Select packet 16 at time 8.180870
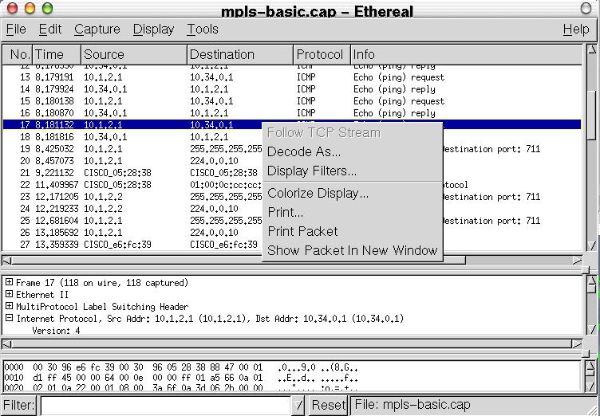600x416 pixels. point(292,113)
